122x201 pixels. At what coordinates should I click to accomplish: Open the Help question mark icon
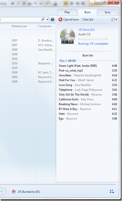coord(53,20)
